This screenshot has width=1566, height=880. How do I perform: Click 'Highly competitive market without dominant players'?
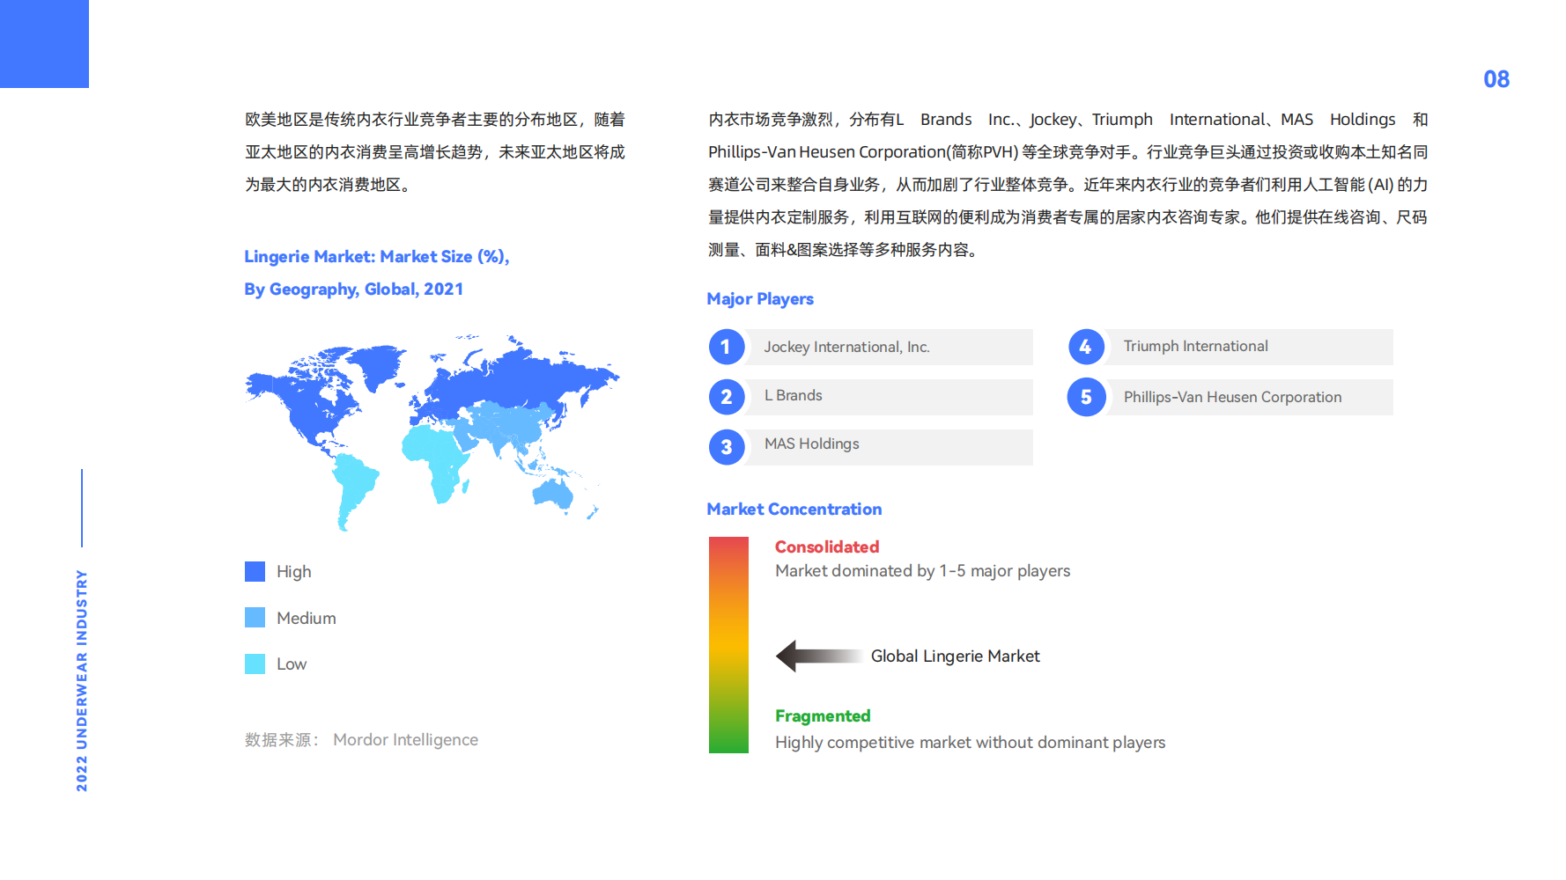pyautogui.click(x=970, y=743)
